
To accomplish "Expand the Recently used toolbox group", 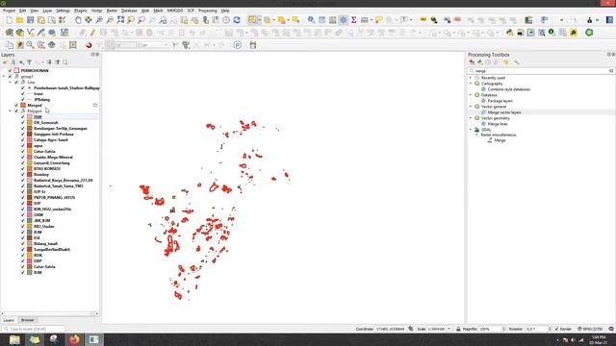I will [471, 78].
